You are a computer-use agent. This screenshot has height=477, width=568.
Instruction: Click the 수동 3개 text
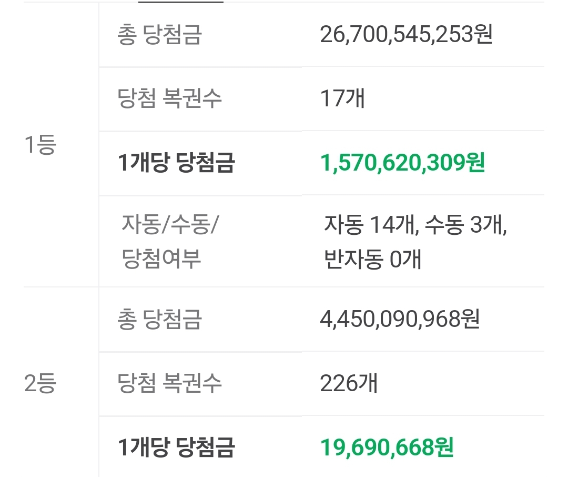click(x=465, y=225)
